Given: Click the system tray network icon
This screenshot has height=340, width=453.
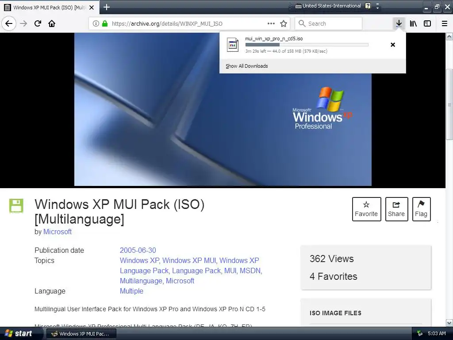Looking at the screenshot, I should click(419, 333).
